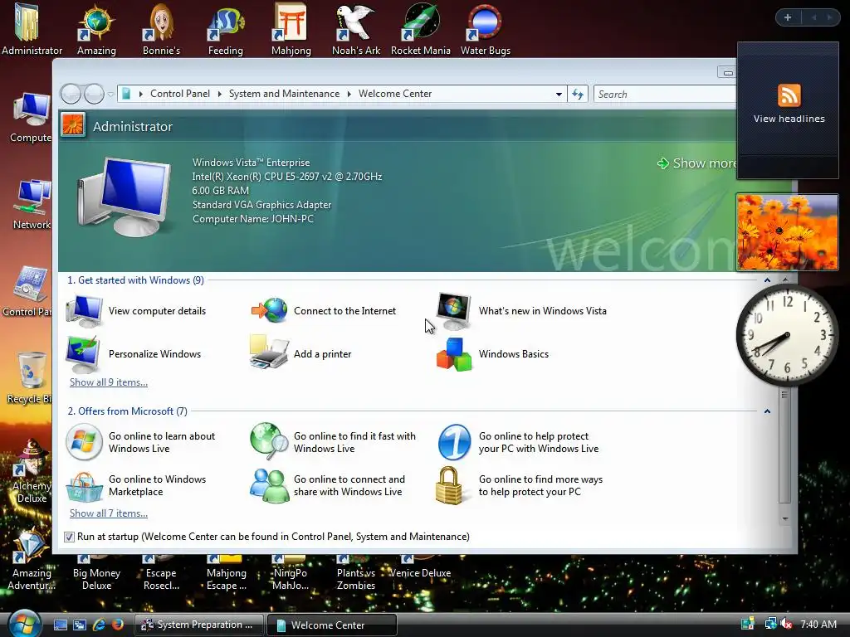Select Go online to connect and share item

(x=328, y=485)
